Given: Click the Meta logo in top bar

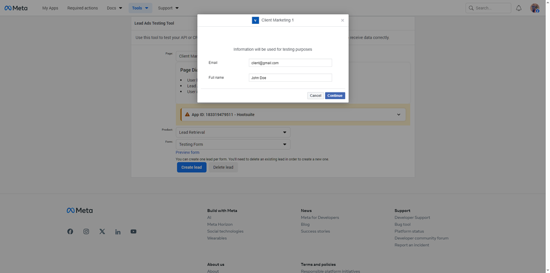Looking at the screenshot, I should coord(16,8).
